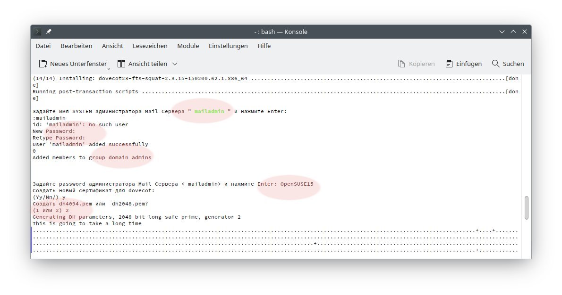Screen dimensions: 562x295
Task: Click the Neues Unterfenster new tab icon
Action: pos(43,64)
